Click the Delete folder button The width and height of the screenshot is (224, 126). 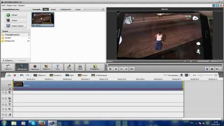pyautogui.click(x=22, y=61)
